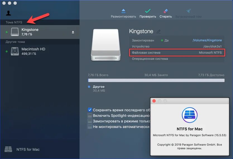The width and height of the screenshot is (233, 159).
Task: Click the dimmed Загрузочный том toolbar icon
Action: [188, 11]
